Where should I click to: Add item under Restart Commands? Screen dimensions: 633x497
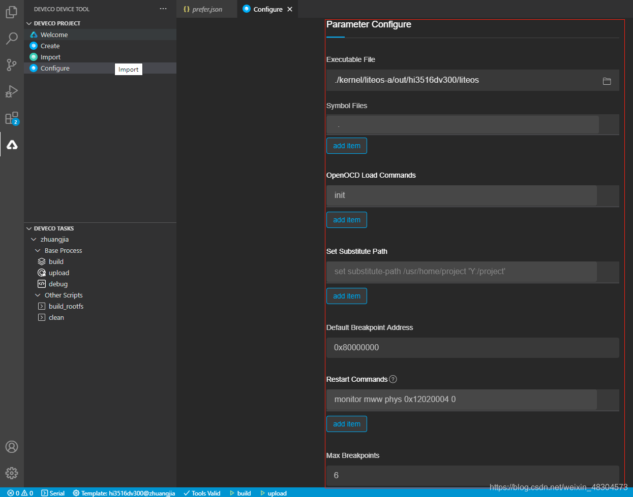tap(347, 424)
